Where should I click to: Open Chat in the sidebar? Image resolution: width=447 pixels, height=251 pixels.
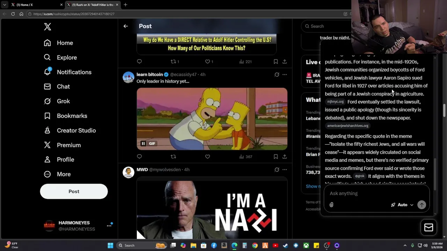coord(57,86)
